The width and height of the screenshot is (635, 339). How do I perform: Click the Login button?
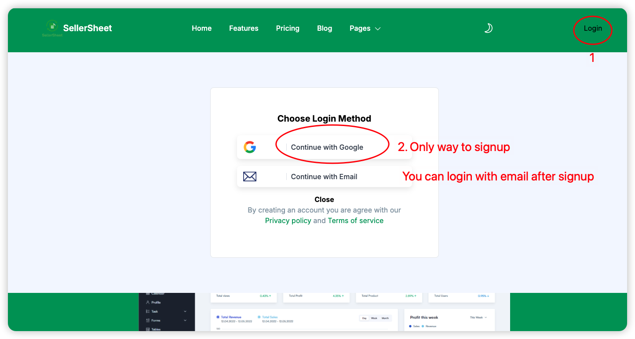592,28
